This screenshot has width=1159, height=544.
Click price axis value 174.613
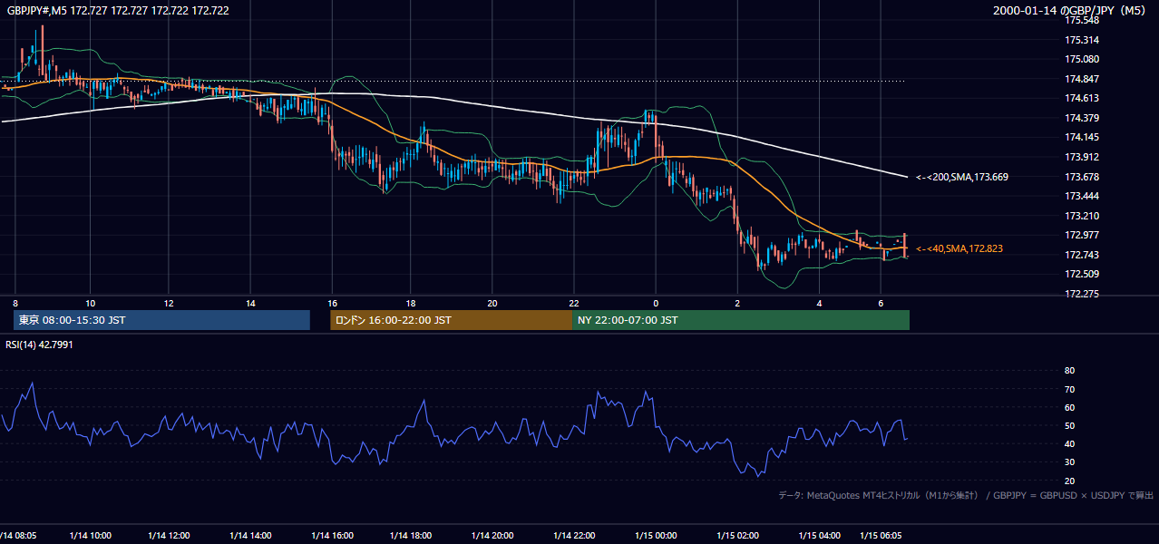click(x=1082, y=99)
